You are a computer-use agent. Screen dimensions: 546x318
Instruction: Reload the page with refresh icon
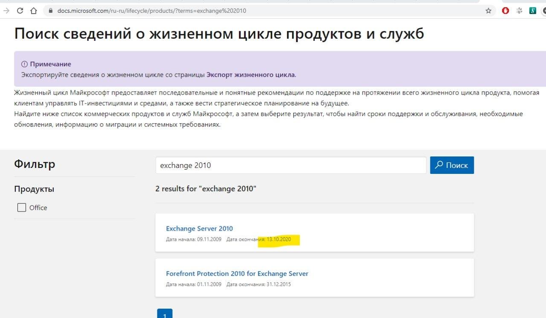pos(20,11)
